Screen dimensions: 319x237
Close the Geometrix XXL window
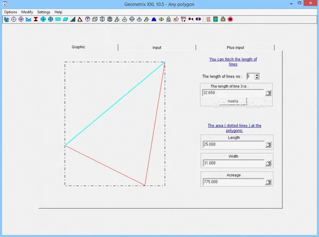point(310,3)
